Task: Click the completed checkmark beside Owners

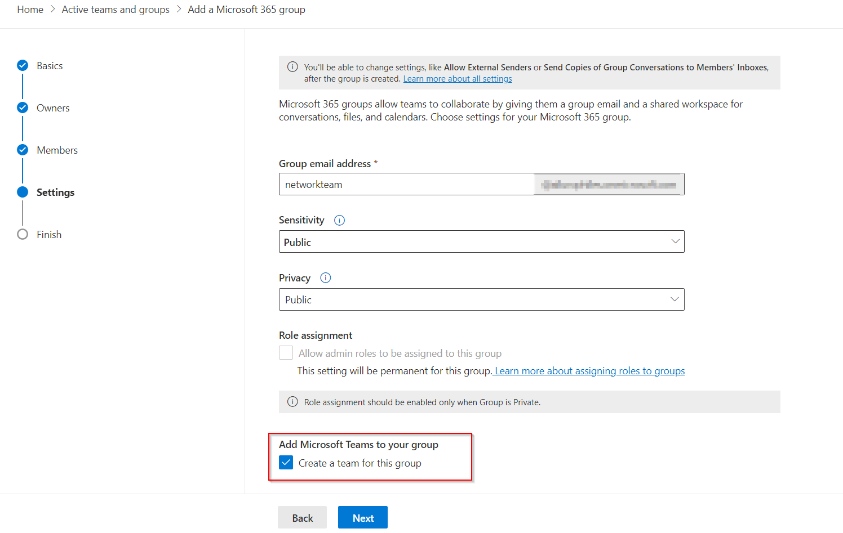Action: tap(23, 107)
